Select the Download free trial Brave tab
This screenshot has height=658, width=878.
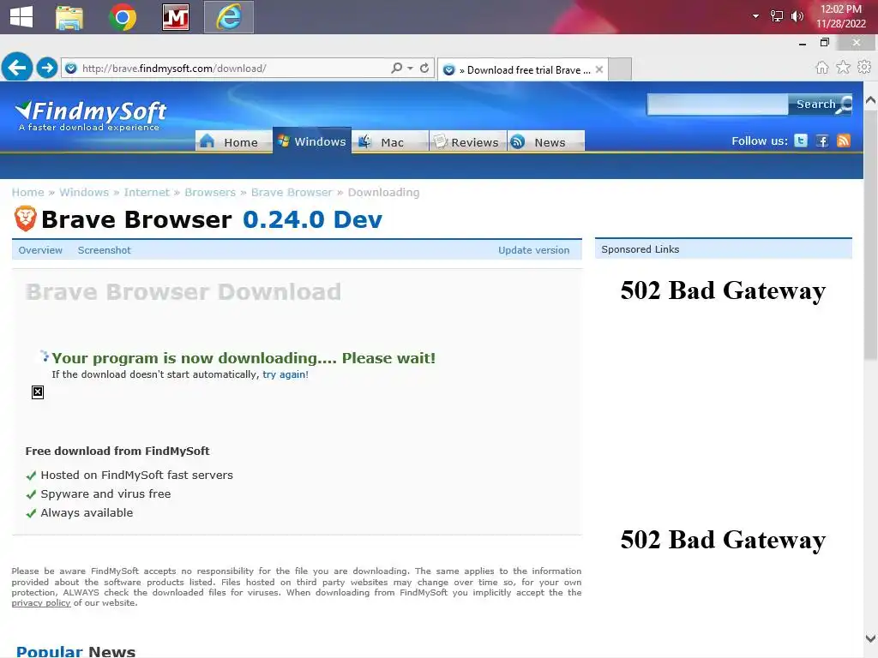522,69
